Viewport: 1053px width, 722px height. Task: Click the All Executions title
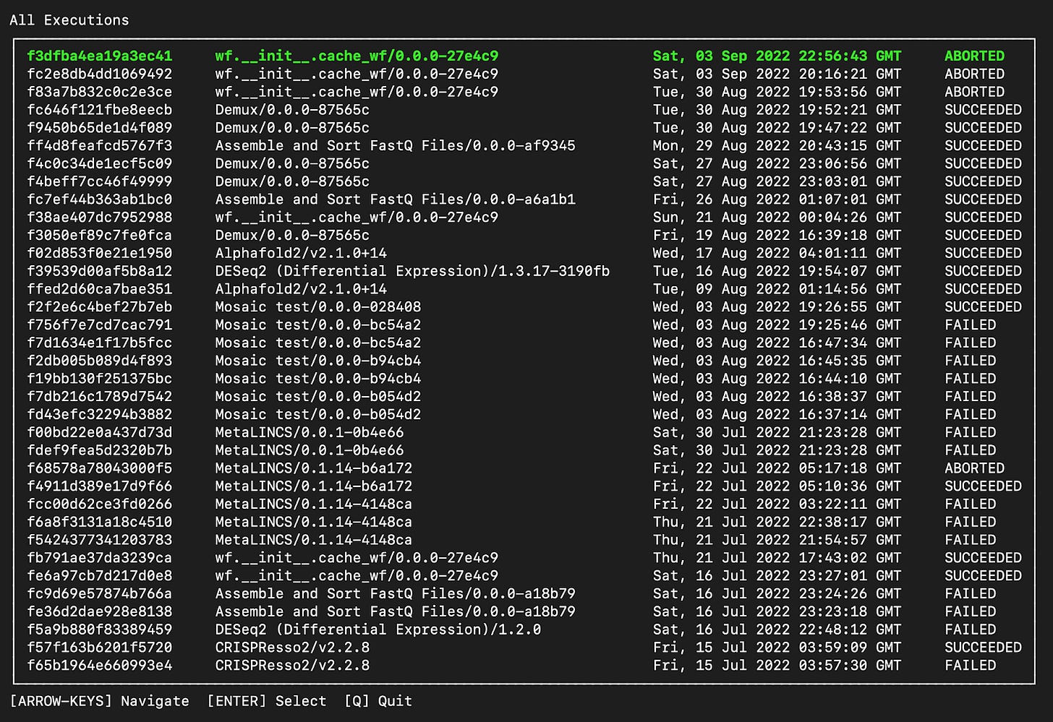69,20
